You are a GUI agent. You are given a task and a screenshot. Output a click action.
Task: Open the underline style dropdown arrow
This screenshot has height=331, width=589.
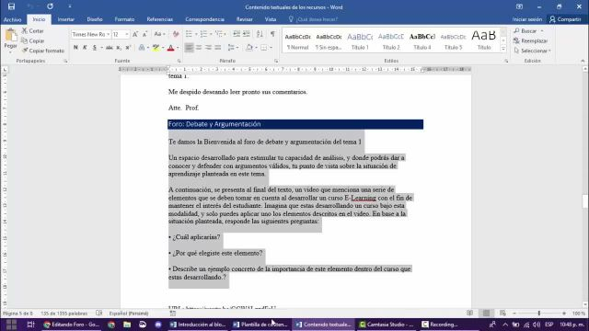(x=101, y=48)
